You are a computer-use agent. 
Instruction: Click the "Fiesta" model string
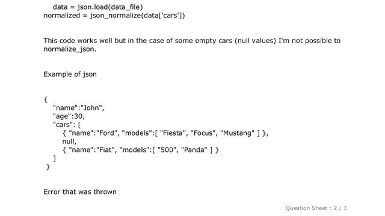tap(173, 133)
